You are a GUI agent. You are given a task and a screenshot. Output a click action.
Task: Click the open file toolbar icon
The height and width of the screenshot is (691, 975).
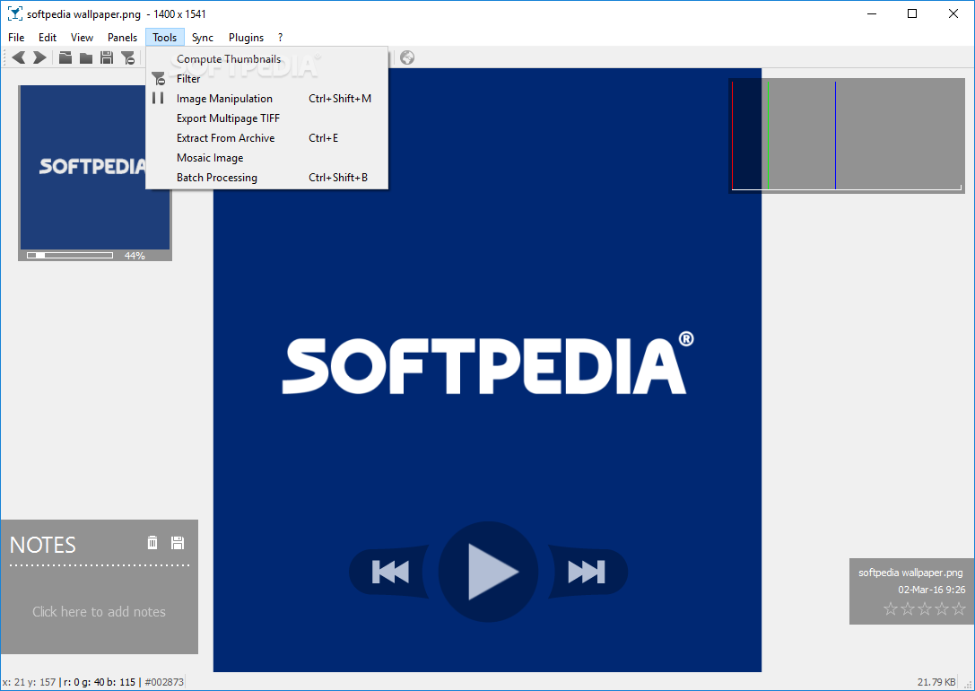coord(65,57)
